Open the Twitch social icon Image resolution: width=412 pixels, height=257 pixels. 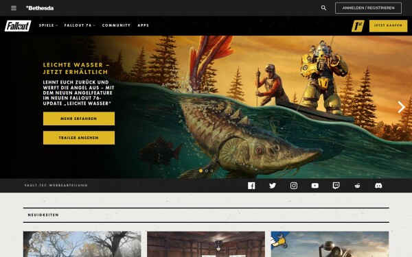[336, 186]
